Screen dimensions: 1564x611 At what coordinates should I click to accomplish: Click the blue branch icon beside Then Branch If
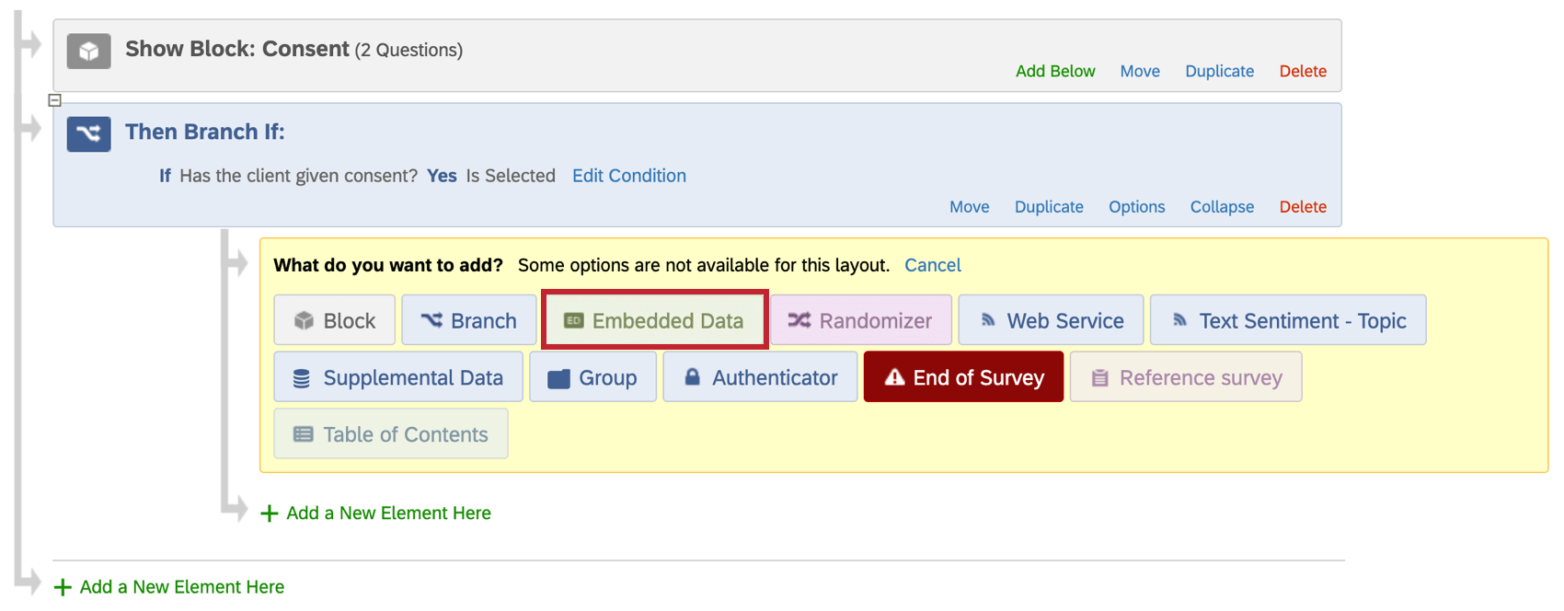88,134
